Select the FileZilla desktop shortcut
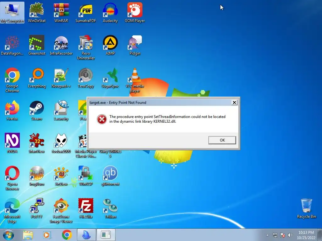Viewport: 322px width, 241px height. pos(86,208)
